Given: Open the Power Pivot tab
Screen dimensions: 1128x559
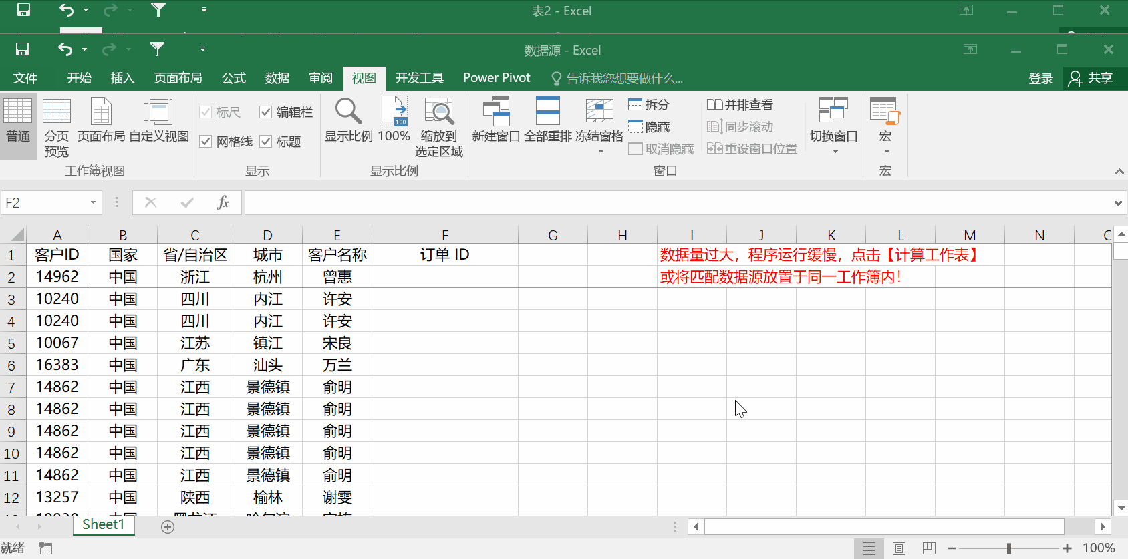Looking at the screenshot, I should click(497, 78).
